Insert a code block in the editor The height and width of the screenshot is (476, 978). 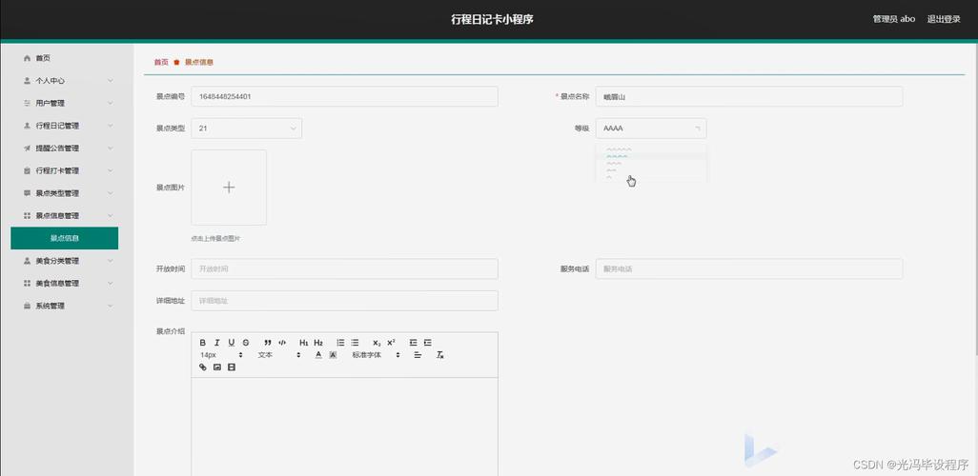pos(282,343)
